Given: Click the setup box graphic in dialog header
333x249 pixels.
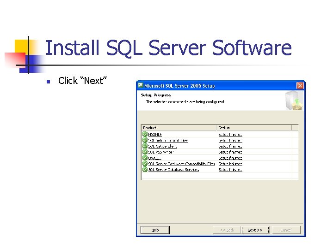Looking at the screenshot, I should coord(294,101).
